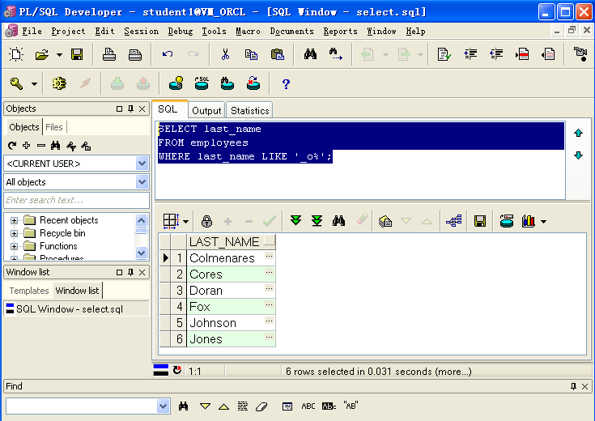Click the down arrow beside the SQL editor
595x421 pixels.
[578, 155]
